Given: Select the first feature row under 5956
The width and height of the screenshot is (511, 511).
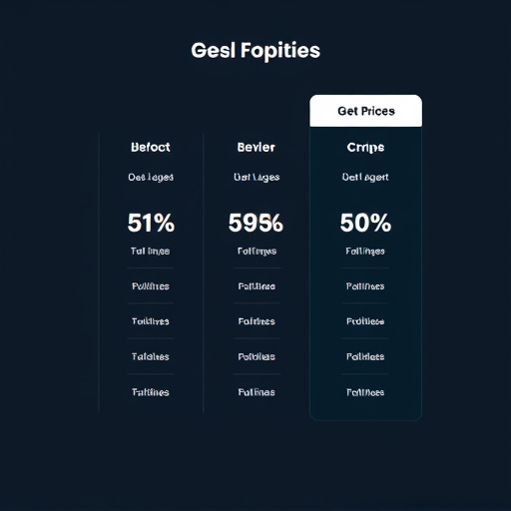Looking at the screenshot, I should coord(256,251).
